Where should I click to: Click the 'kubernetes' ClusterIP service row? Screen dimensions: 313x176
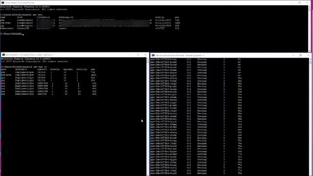coord(90,28)
